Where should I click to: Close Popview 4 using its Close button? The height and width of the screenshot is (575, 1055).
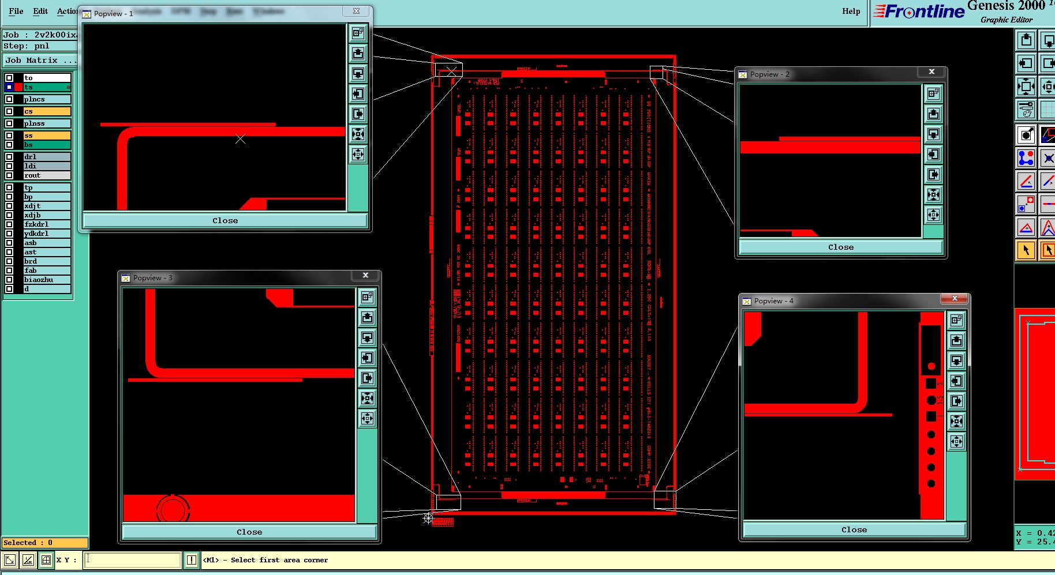(854, 530)
